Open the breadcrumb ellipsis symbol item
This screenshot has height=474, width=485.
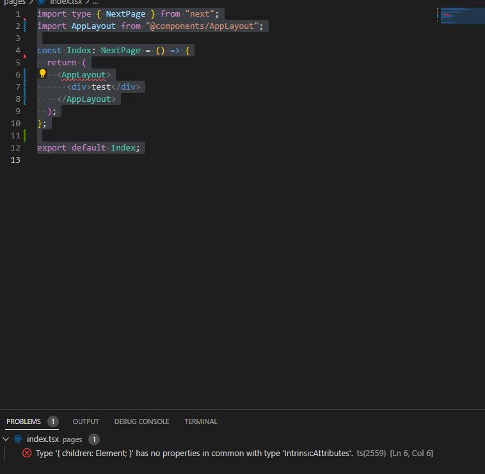(x=95, y=2)
